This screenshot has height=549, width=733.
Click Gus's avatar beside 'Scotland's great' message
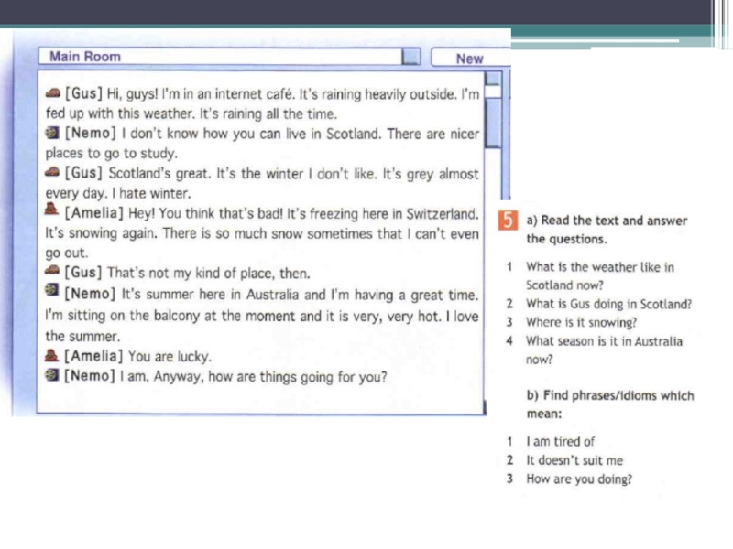point(54,172)
